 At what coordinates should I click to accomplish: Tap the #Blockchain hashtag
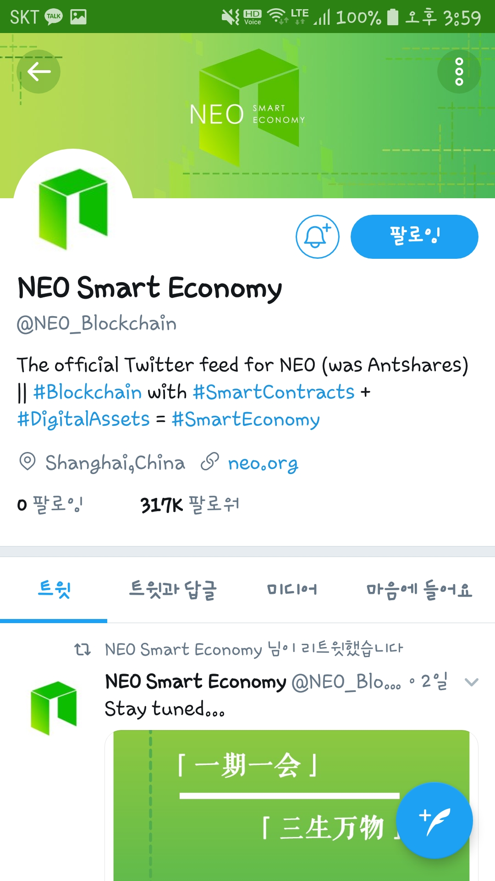pyautogui.click(x=87, y=392)
